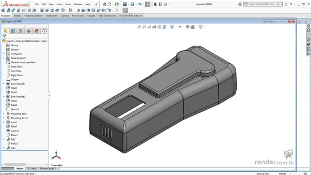Click the Section View icon
Viewport: 311px width, 175px height.
155,27
